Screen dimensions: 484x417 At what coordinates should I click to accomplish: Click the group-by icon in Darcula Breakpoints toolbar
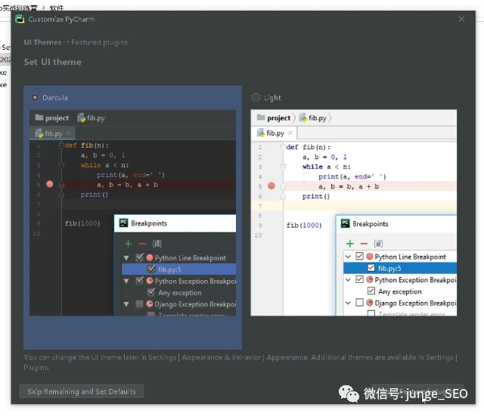coord(157,244)
